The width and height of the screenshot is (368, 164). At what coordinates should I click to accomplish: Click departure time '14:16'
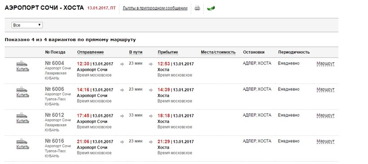coord(83,90)
